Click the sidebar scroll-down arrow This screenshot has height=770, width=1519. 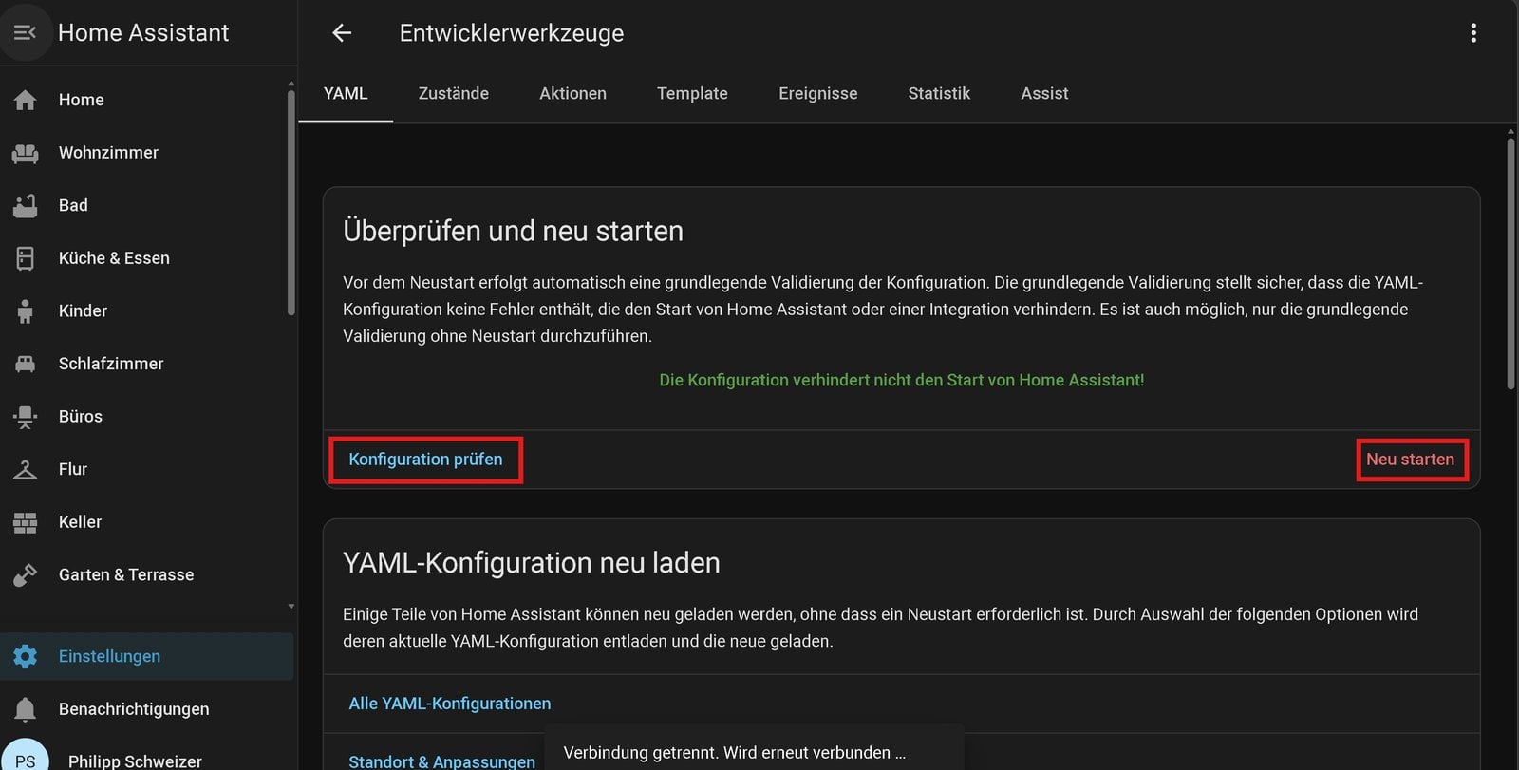point(291,606)
